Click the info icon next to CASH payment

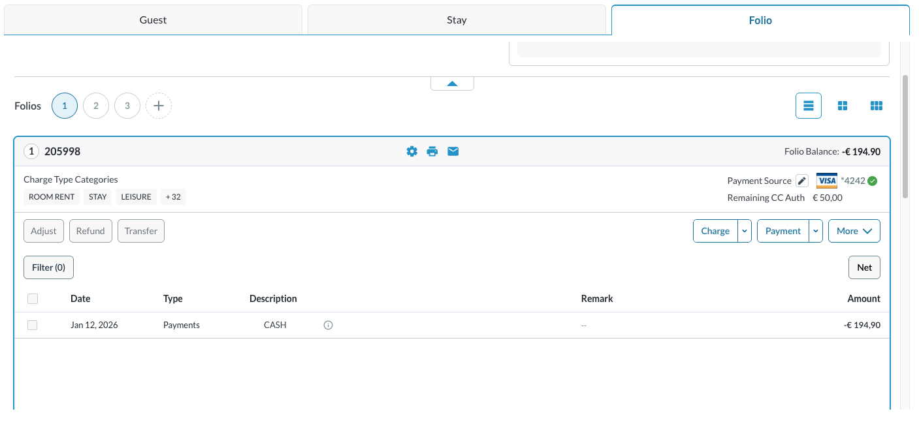pyautogui.click(x=328, y=324)
